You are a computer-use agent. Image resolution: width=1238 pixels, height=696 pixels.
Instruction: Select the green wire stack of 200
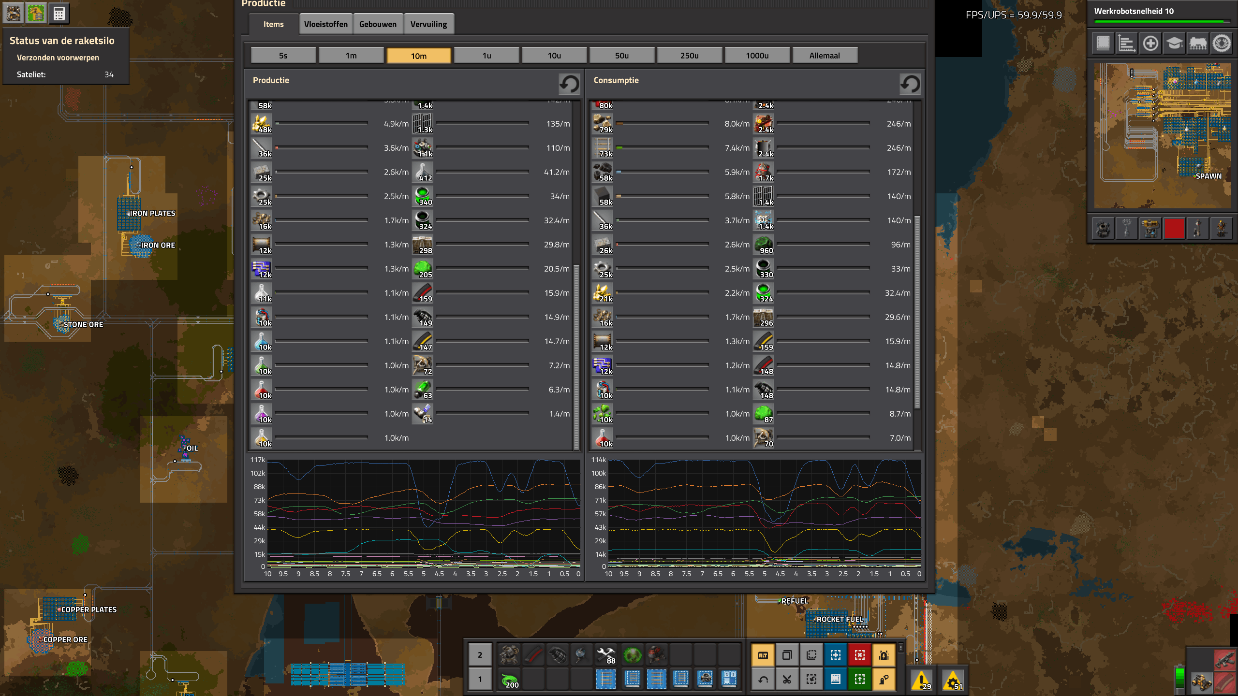[x=509, y=680]
